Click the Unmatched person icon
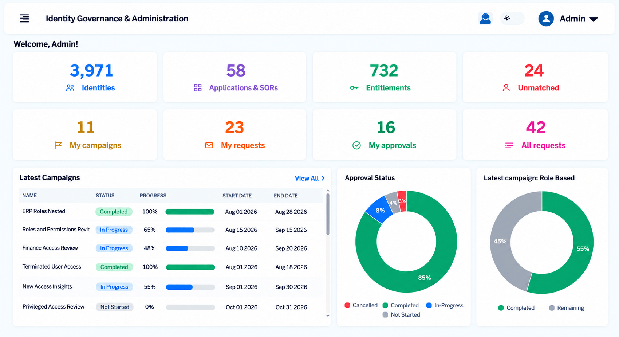This screenshot has width=619, height=337. [506, 88]
